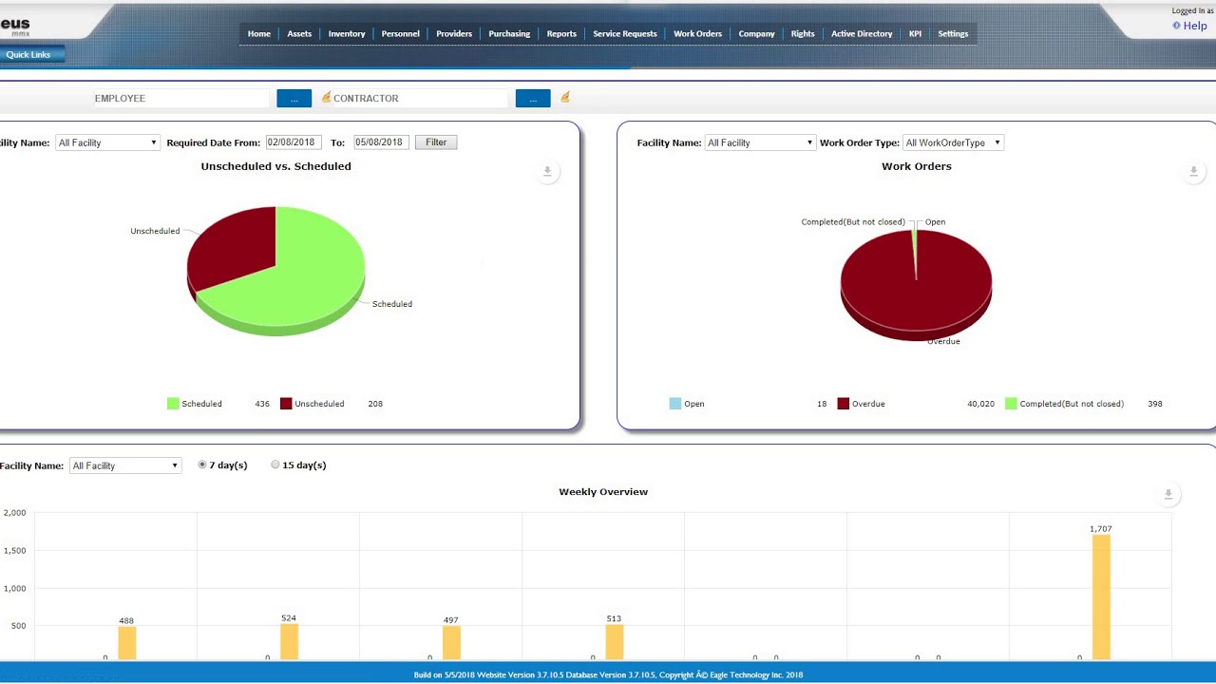Browse employees with the ellipsis button
Viewport: 1216px width, 684px height.
point(294,98)
